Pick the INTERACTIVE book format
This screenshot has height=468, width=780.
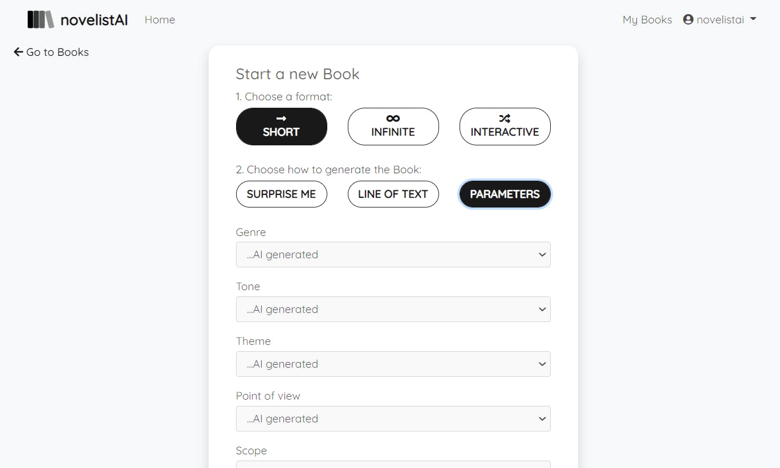click(505, 127)
